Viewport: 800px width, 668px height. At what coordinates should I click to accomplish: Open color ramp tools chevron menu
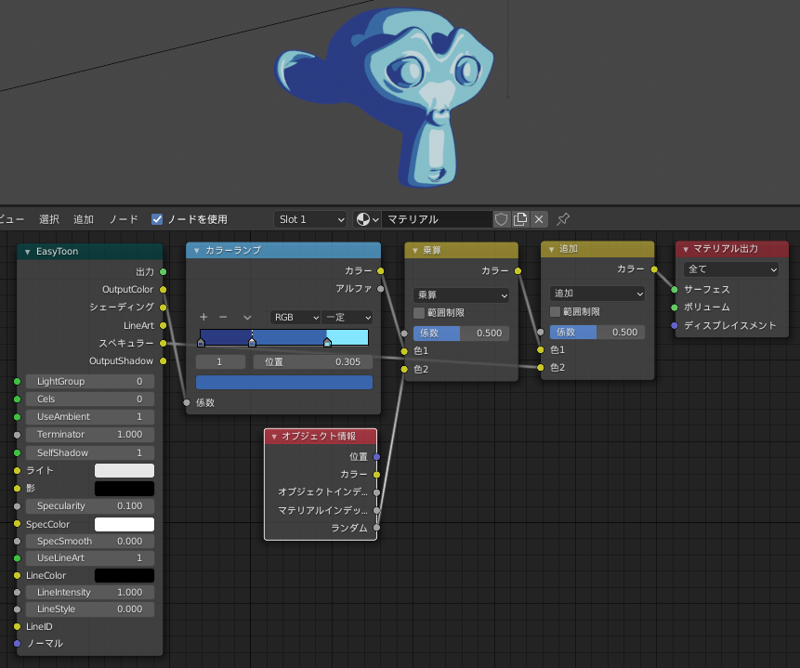point(247,318)
